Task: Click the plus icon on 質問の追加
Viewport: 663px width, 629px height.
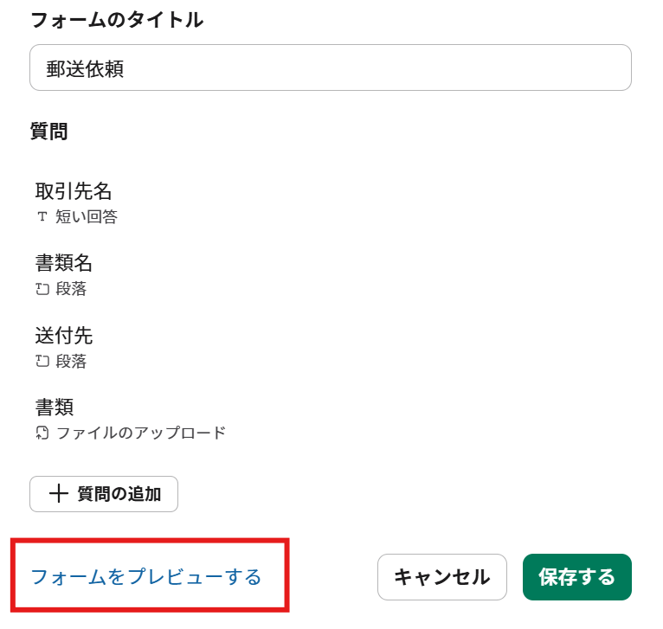Action: (x=58, y=494)
